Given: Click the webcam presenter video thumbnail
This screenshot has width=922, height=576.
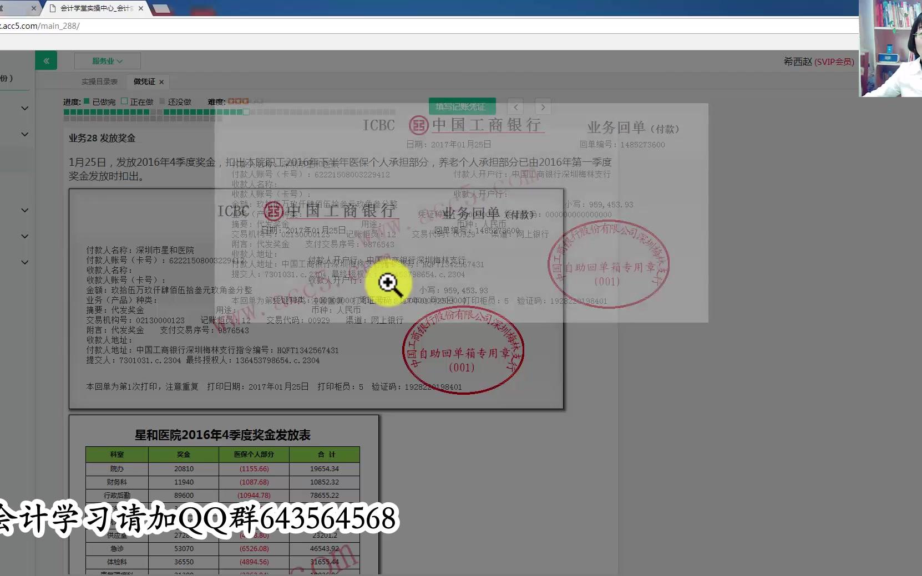Looking at the screenshot, I should [x=890, y=48].
